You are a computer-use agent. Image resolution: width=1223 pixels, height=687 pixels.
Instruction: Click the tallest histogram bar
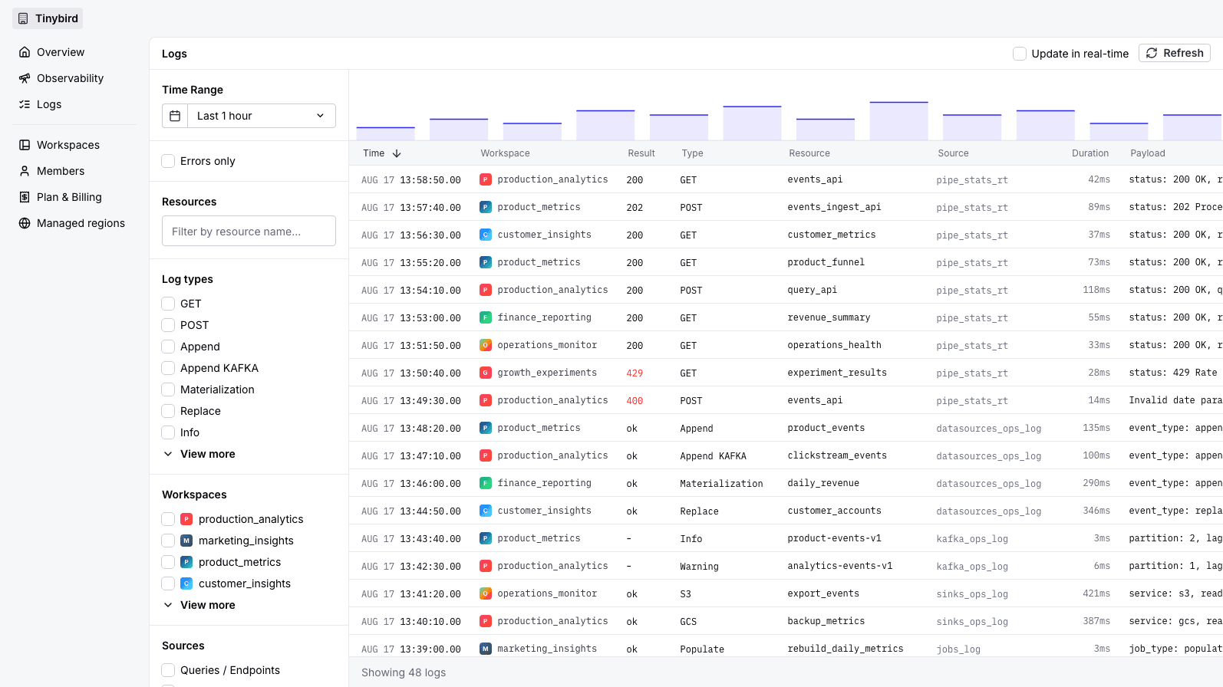click(x=898, y=121)
